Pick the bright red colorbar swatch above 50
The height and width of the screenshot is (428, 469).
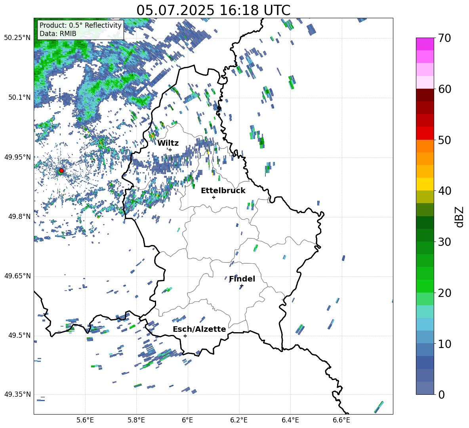coord(425,133)
